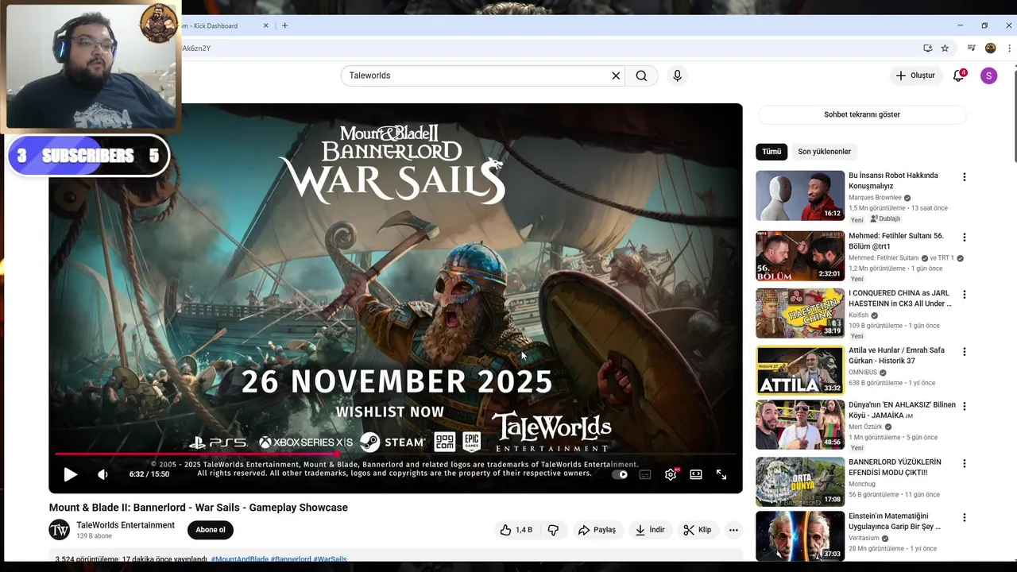This screenshot has height=572, width=1017.
Task: Open the Chrome three-dot menu
Action: coord(1009,48)
